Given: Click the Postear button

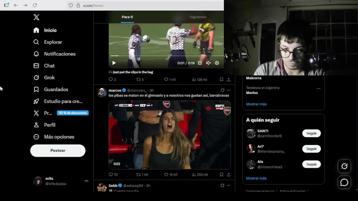Looking at the screenshot, I should (x=58, y=150).
